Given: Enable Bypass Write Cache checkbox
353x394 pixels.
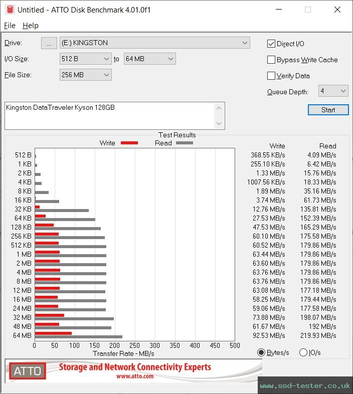Looking at the screenshot, I should click(x=271, y=60).
